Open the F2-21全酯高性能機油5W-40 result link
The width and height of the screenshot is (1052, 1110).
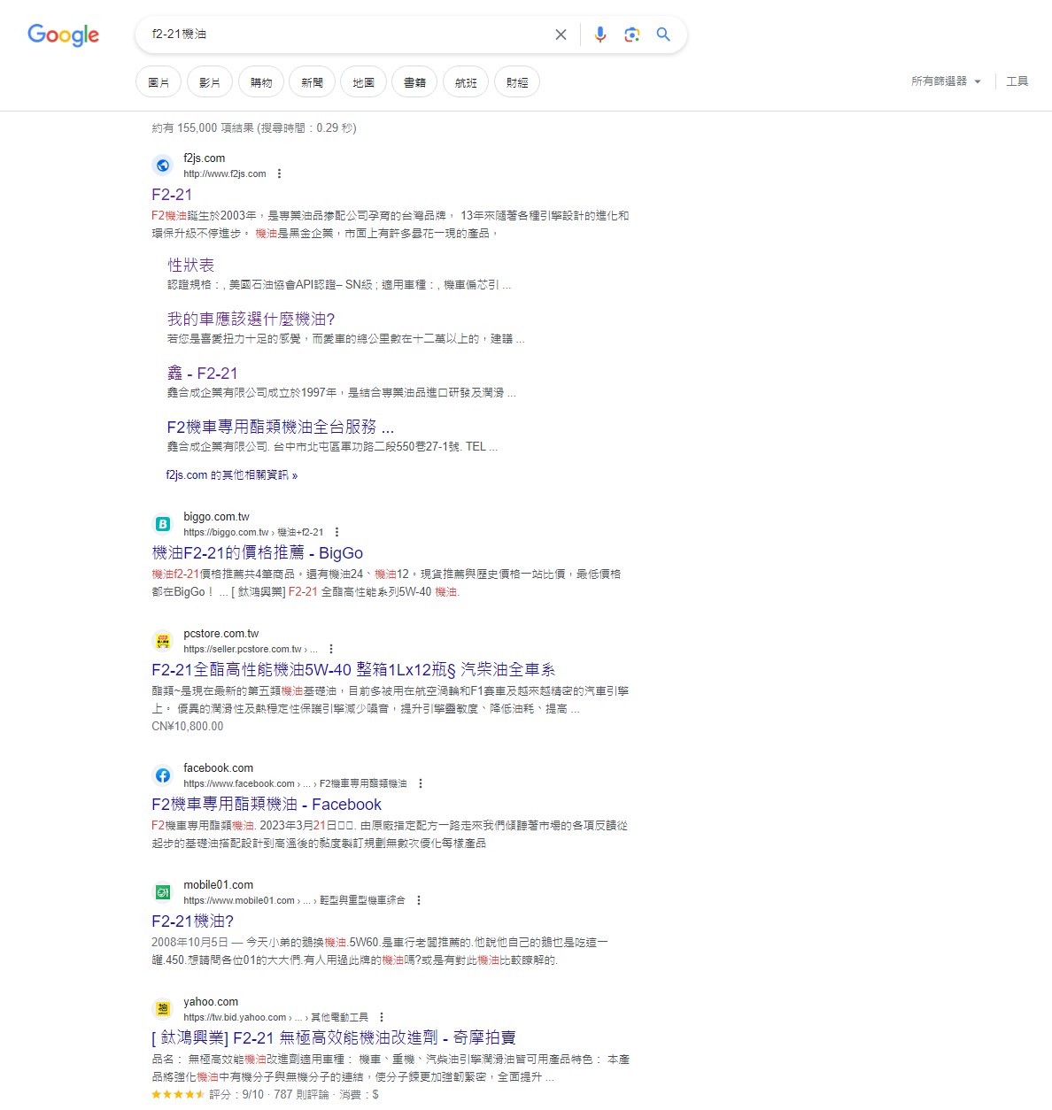click(x=353, y=670)
